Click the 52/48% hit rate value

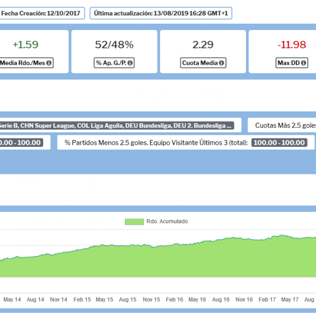(114, 45)
